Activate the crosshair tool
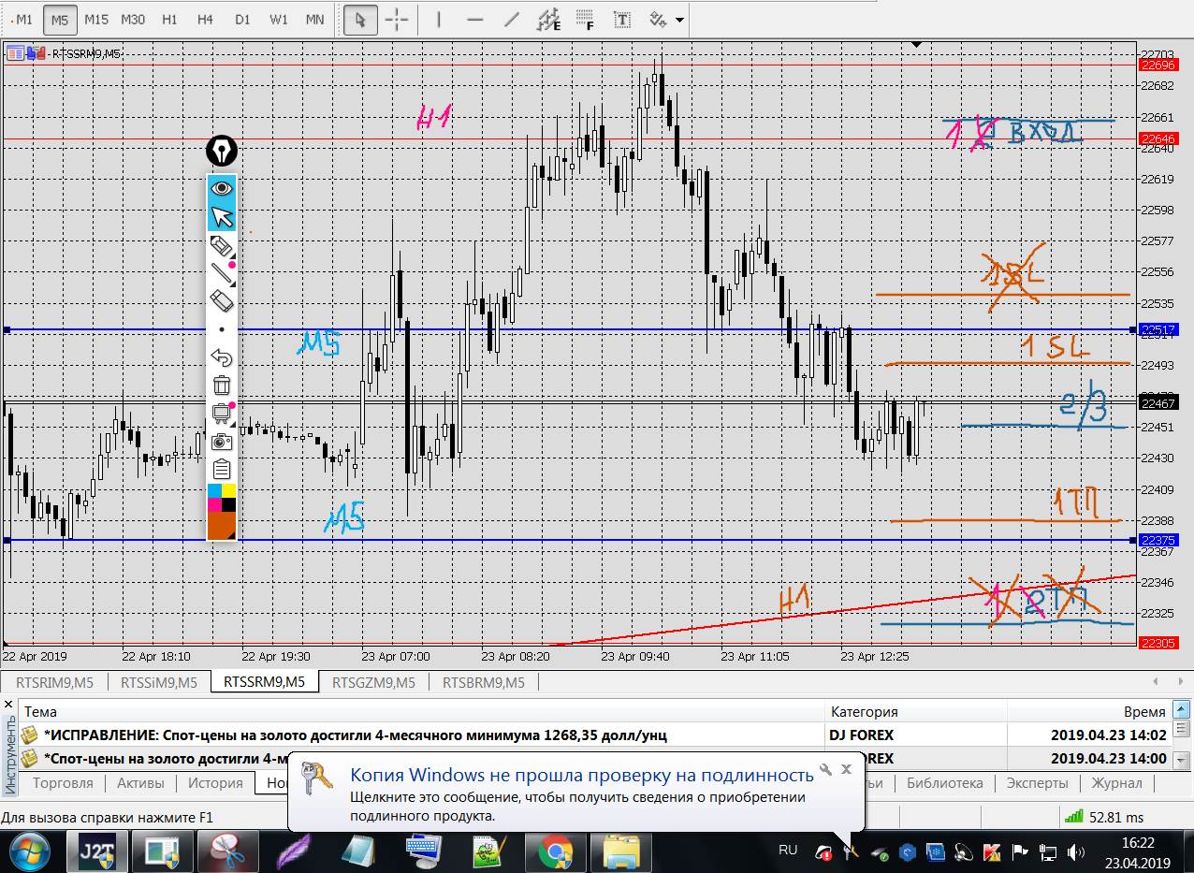Image resolution: width=1194 pixels, height=873 pixels. point(397,19)
